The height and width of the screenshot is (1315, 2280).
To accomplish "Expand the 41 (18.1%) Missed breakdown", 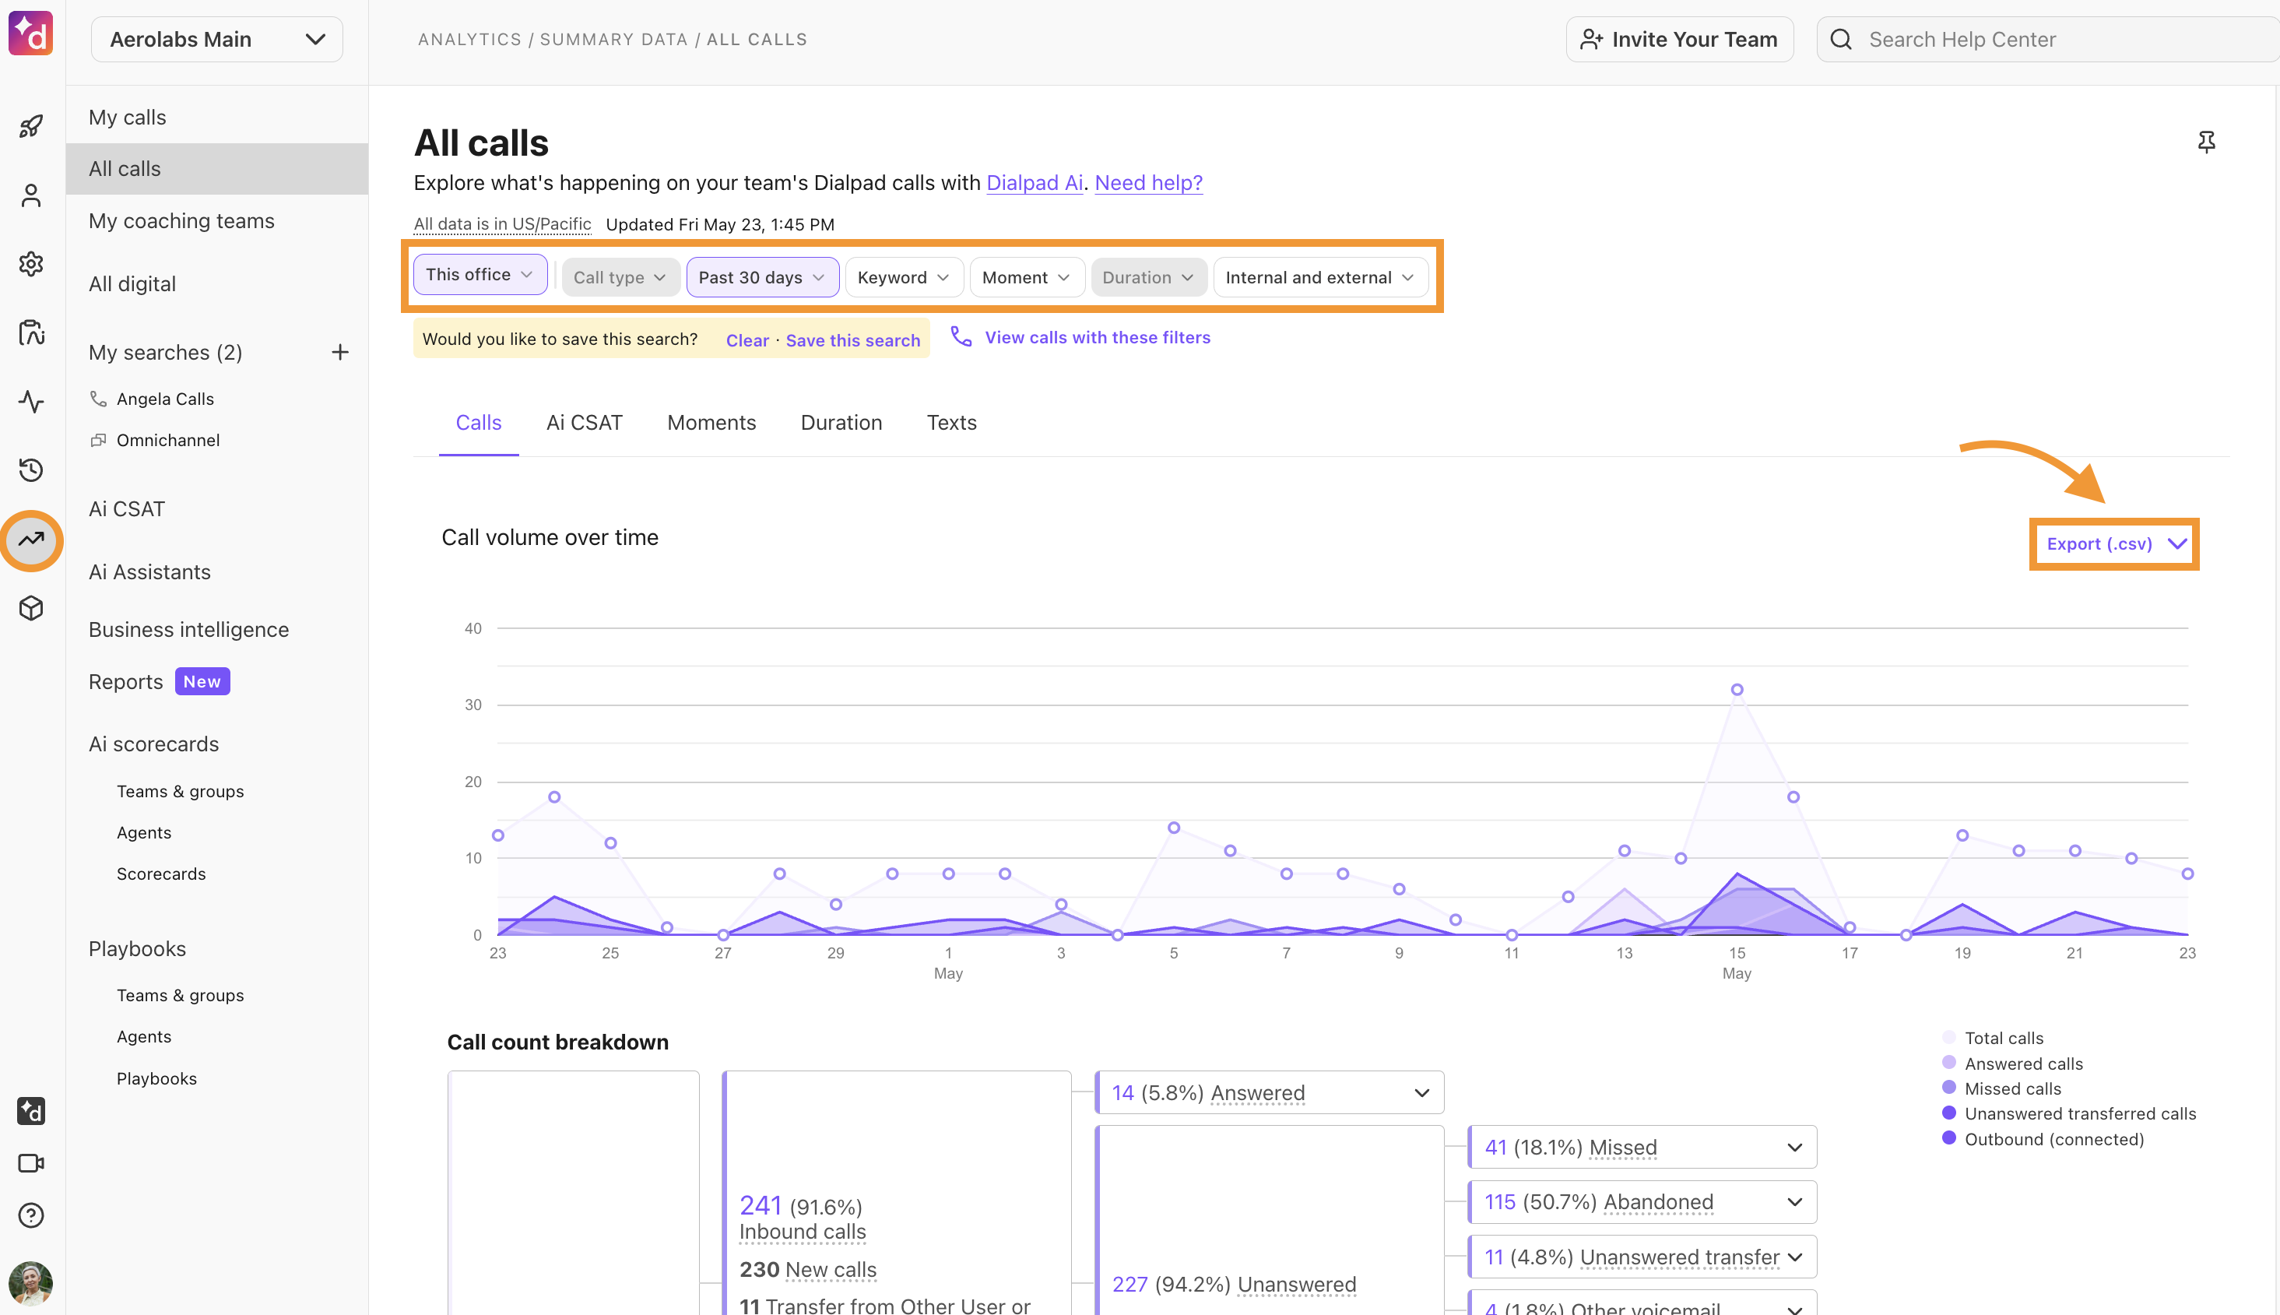I will [x=1642, y=1147].
